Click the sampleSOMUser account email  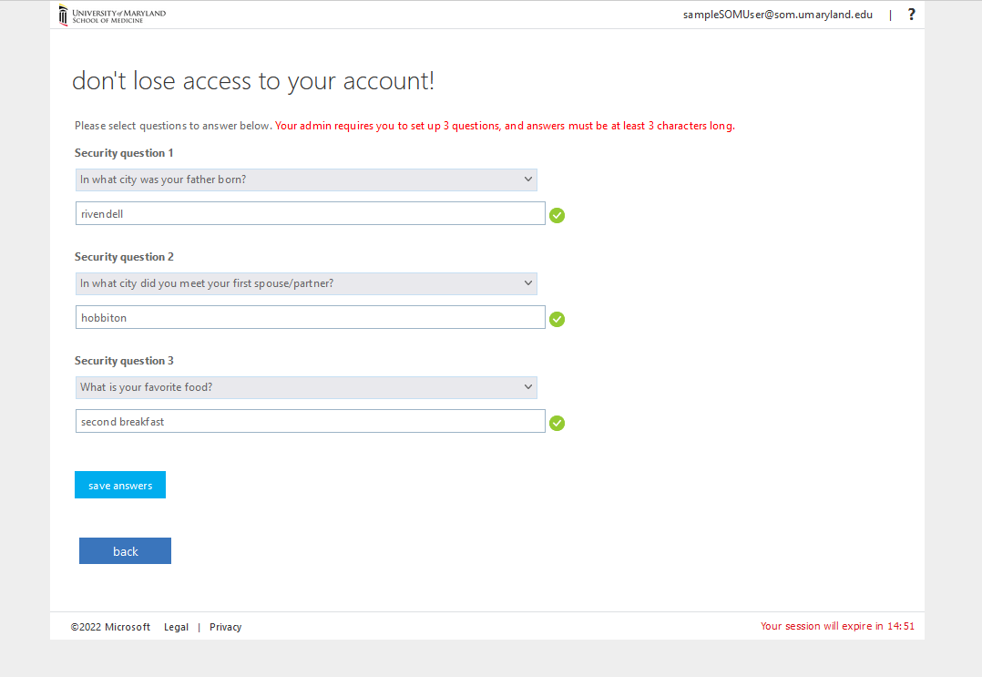(777, 15)
